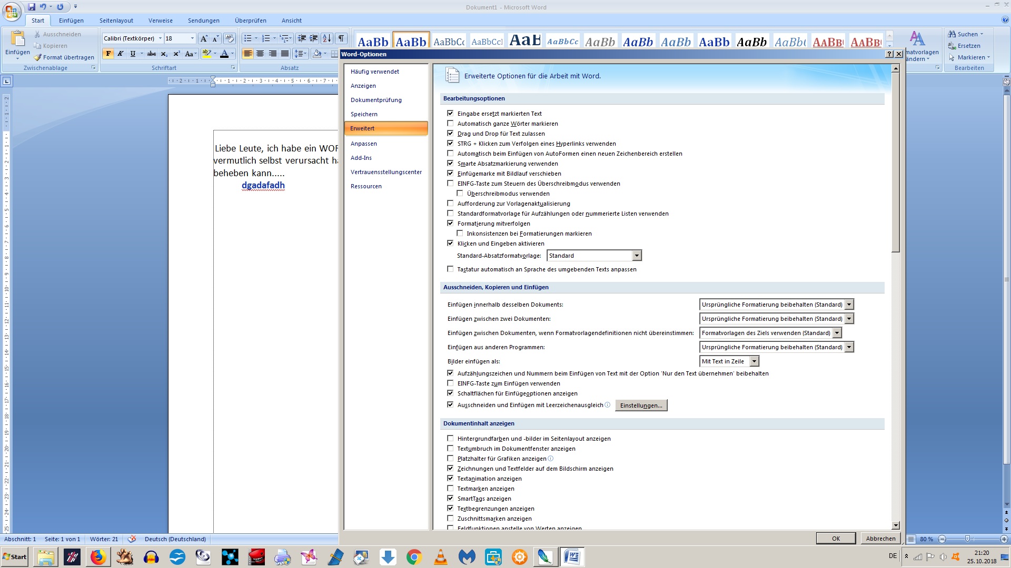
Task: Click the grow font icon
Action: click(x=204, y=38)
